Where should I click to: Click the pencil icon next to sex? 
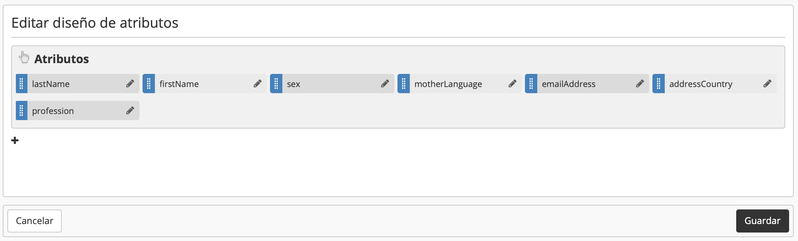pyautogui.click(x=385, y=84)
